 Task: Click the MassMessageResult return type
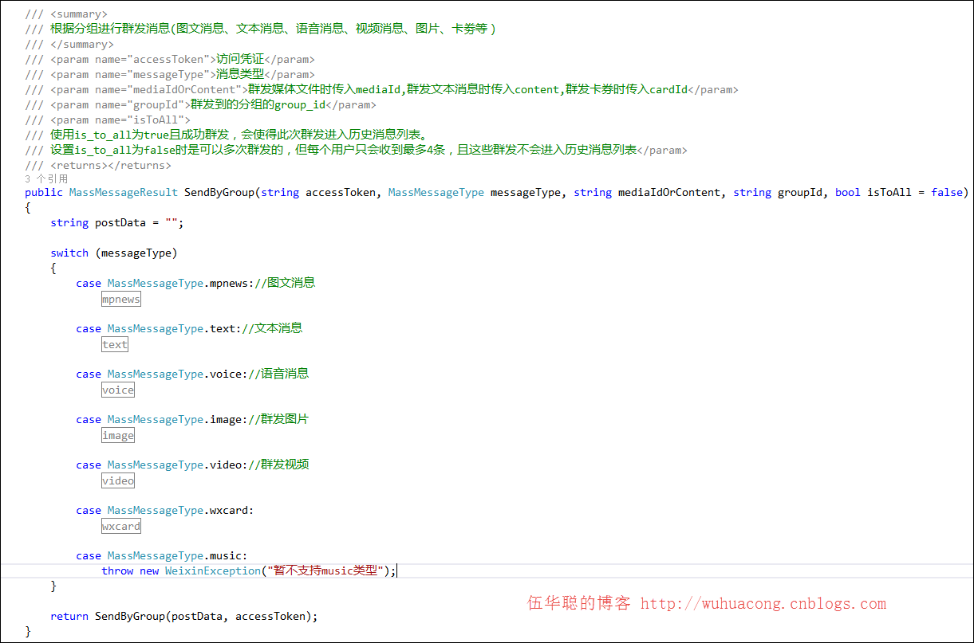click(x=124, y=193)
